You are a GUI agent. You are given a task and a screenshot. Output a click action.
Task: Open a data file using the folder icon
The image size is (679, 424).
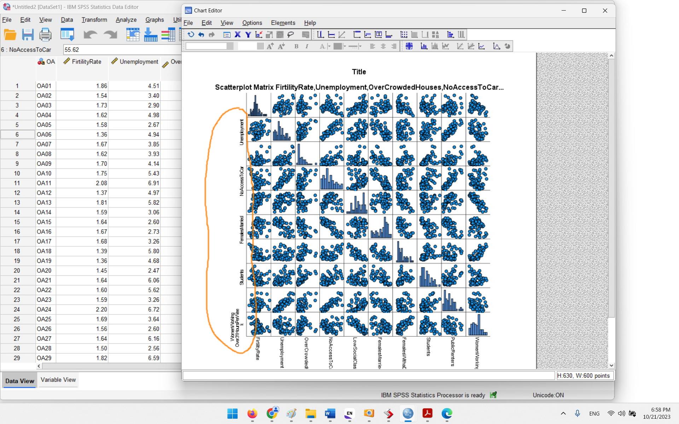10,35
